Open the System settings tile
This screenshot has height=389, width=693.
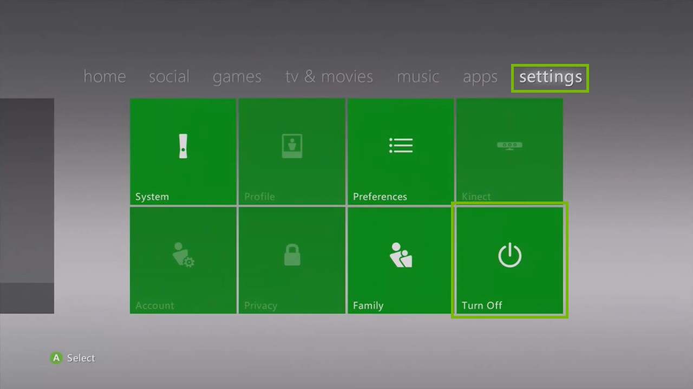[x=182, y=152]
